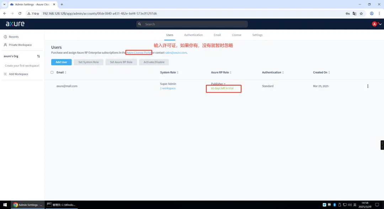Click the axure's Org sidebar heading
The height and width of the screenshot is (209, 384).
pyautogui.click(x=11, y=56)
